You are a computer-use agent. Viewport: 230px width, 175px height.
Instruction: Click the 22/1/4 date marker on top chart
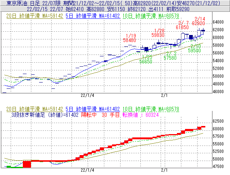87,95
